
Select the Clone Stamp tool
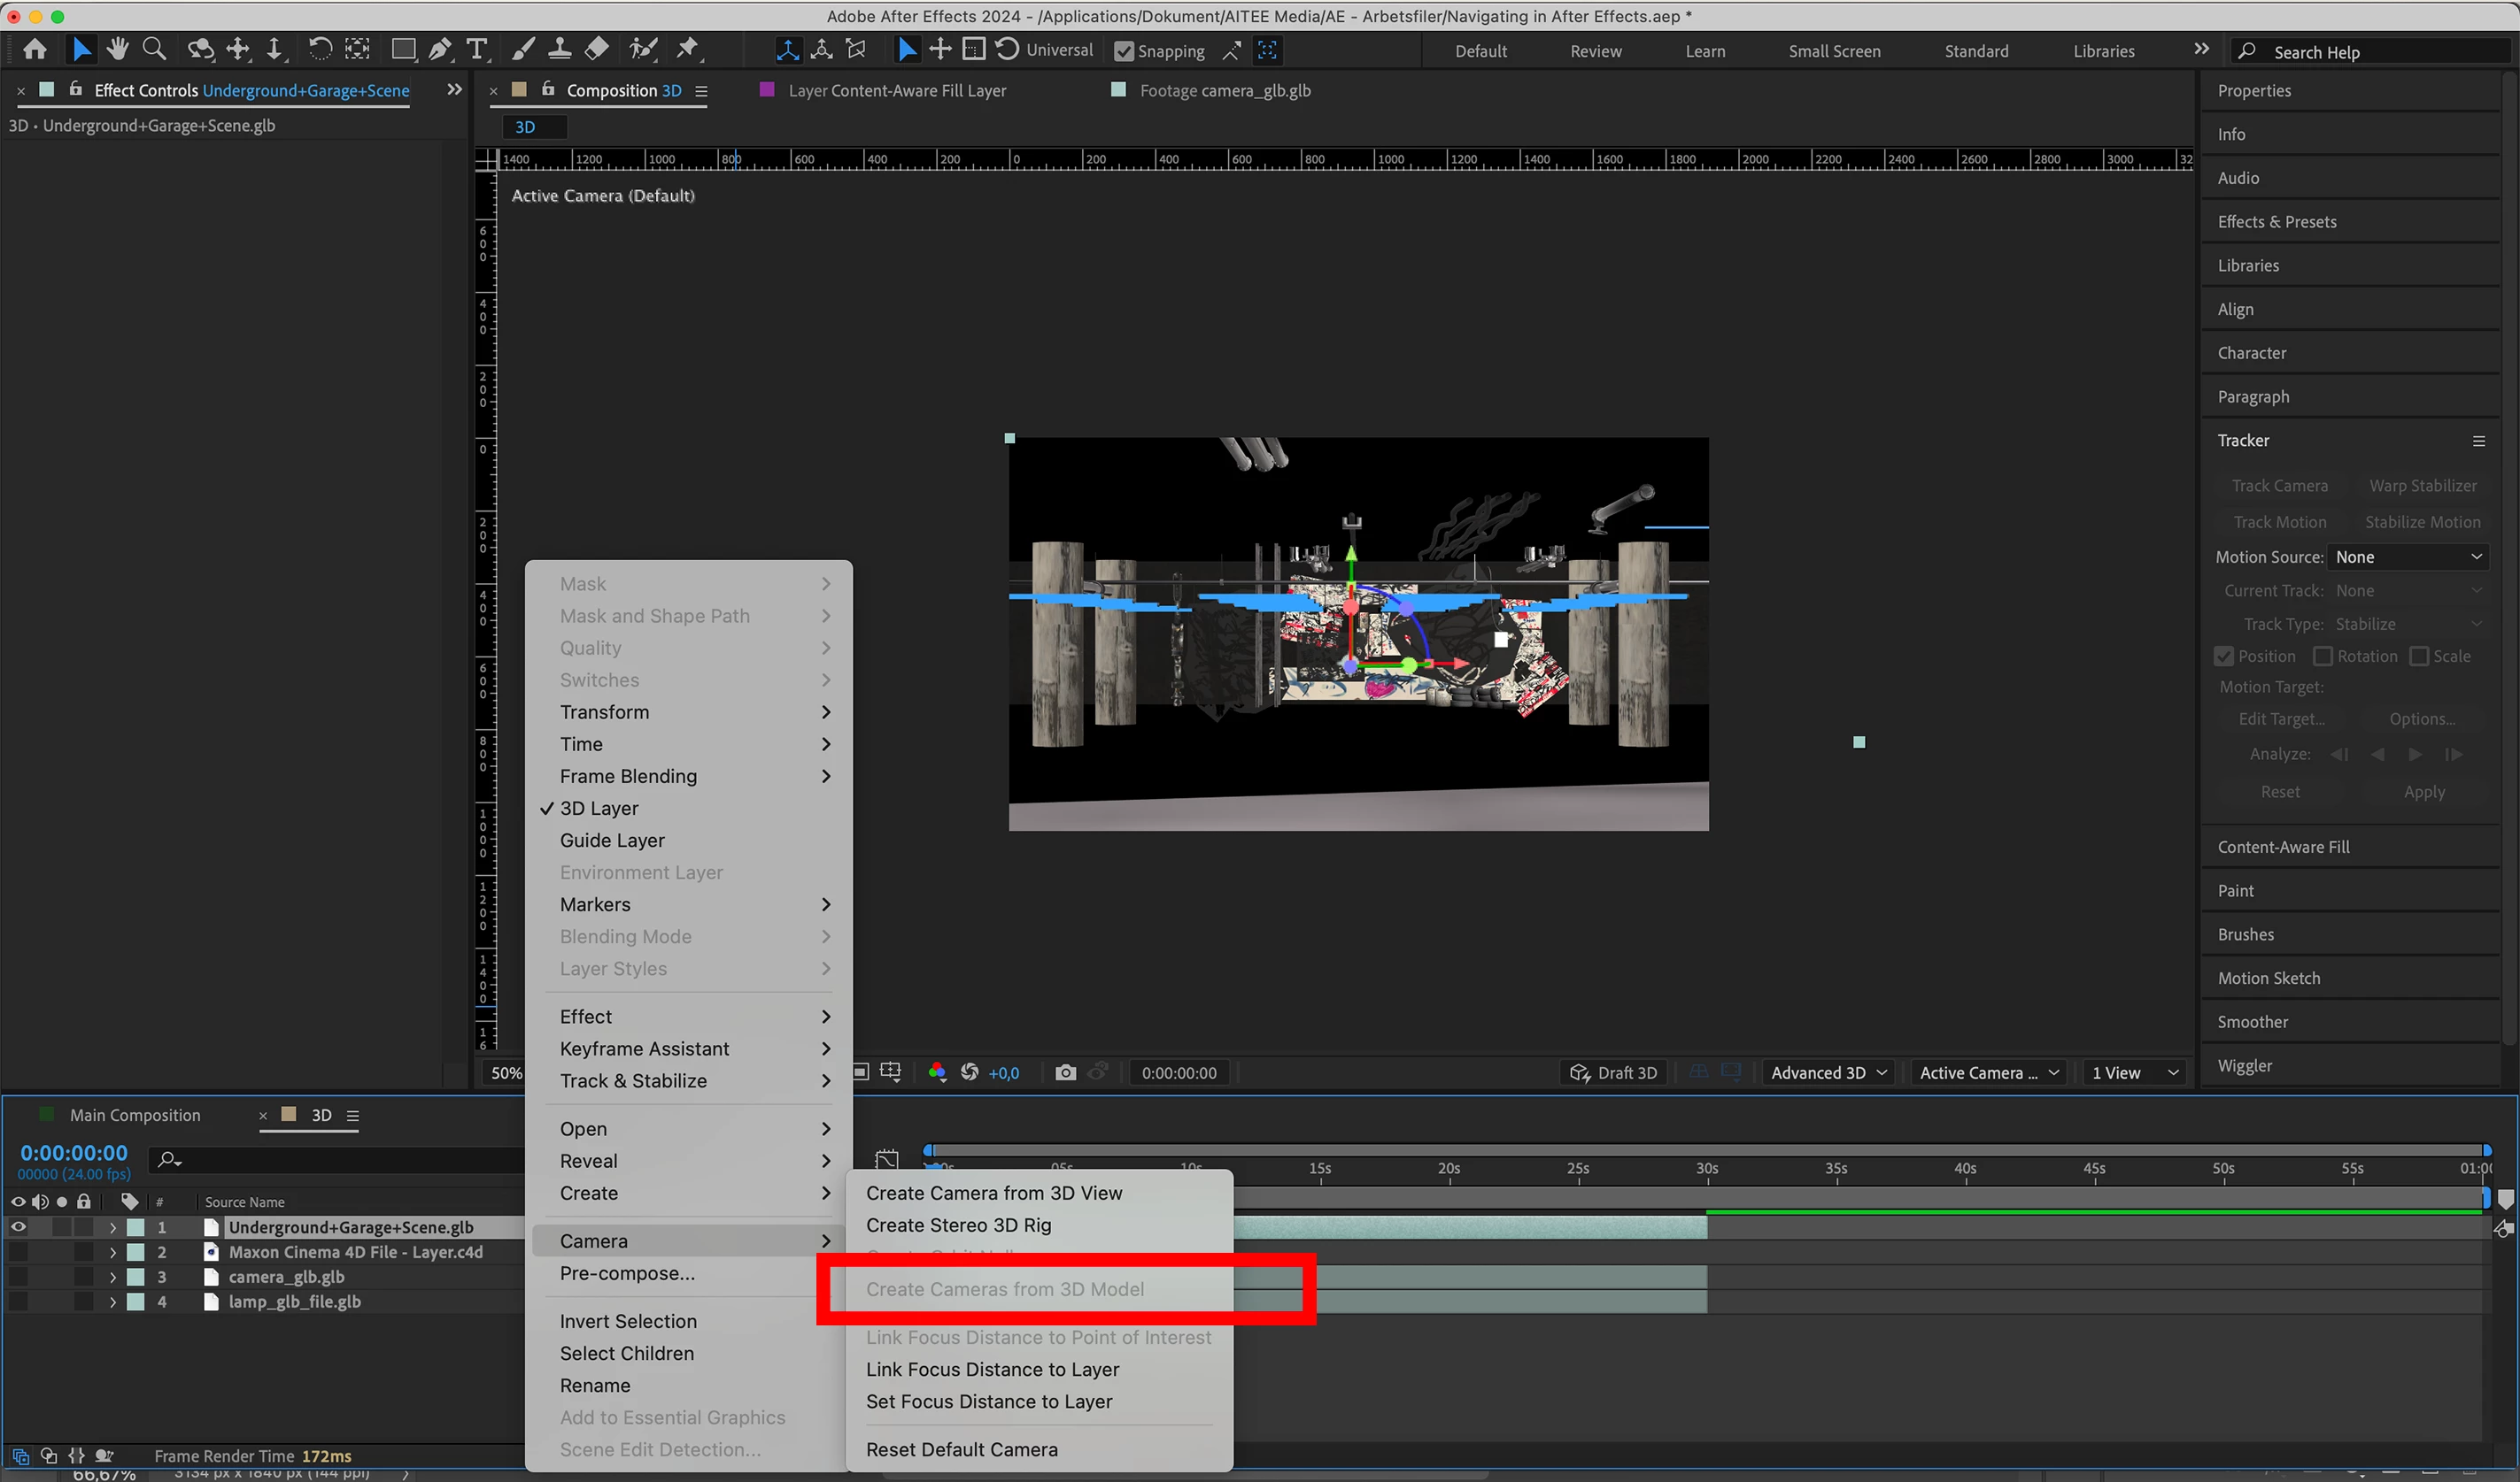click(x=560, y=49)
